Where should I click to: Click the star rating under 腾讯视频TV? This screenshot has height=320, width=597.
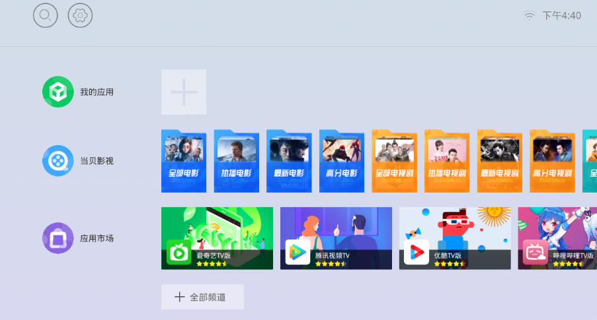331,264
